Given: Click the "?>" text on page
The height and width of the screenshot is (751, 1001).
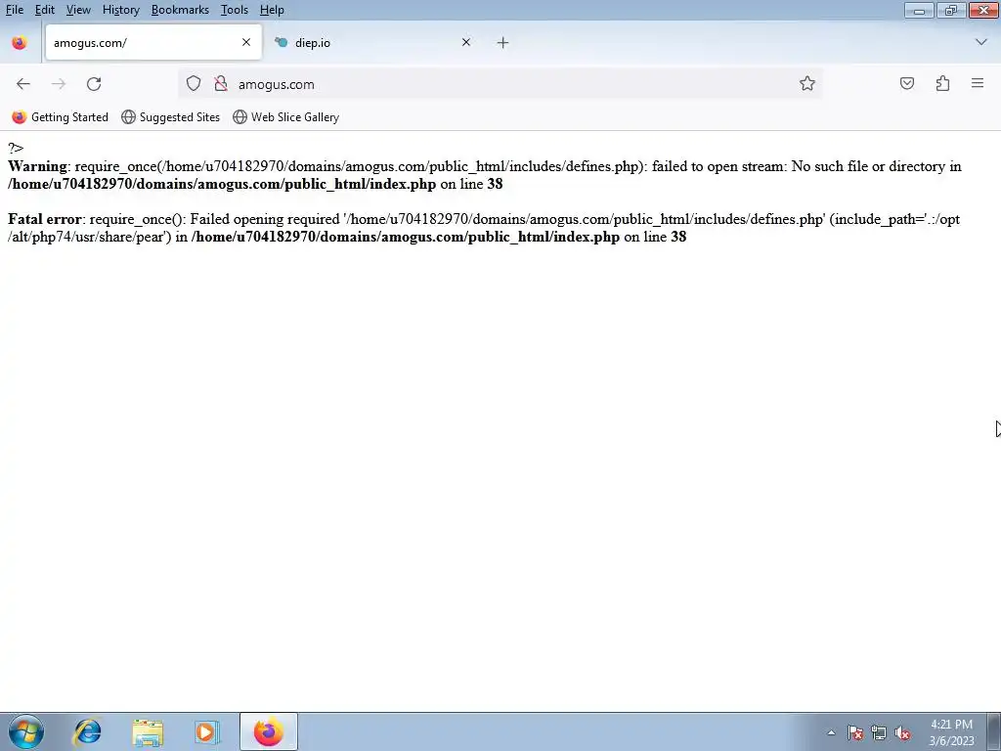Looking at the screenshot, I should click(x=16, y=149).
